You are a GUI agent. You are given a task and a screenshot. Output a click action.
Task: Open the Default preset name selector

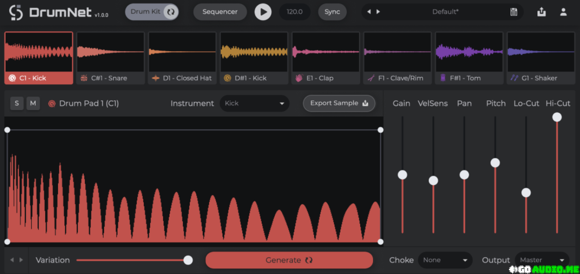pyautogui.click(x=445, y=12)
